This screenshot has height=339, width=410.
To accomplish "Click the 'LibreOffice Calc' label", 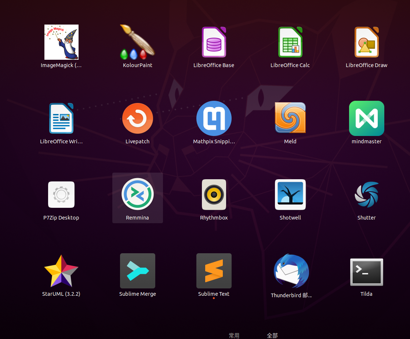I will pos(290,65).
